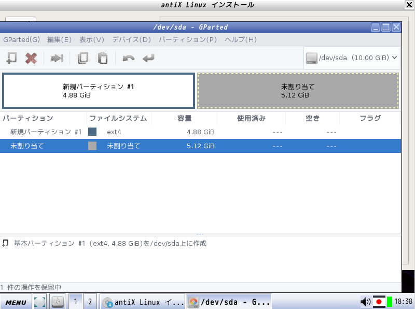Click the pending operation new-partition icon
Viewport: 415px width, 309px height.
(x=5, y=243)
